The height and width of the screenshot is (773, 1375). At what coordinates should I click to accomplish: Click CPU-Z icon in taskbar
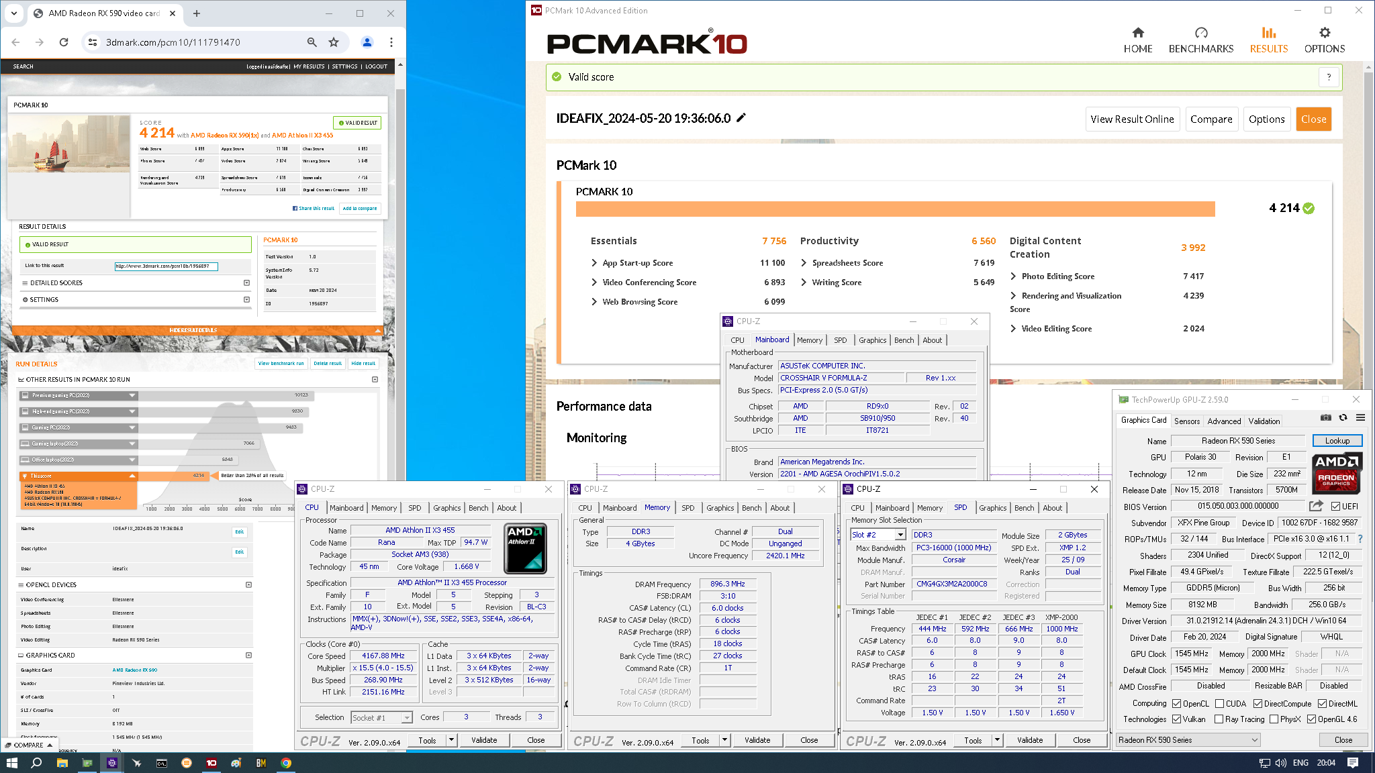112,763
